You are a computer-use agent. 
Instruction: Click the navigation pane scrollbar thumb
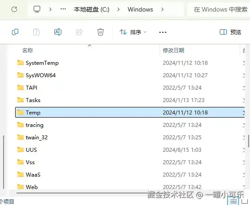4,162
